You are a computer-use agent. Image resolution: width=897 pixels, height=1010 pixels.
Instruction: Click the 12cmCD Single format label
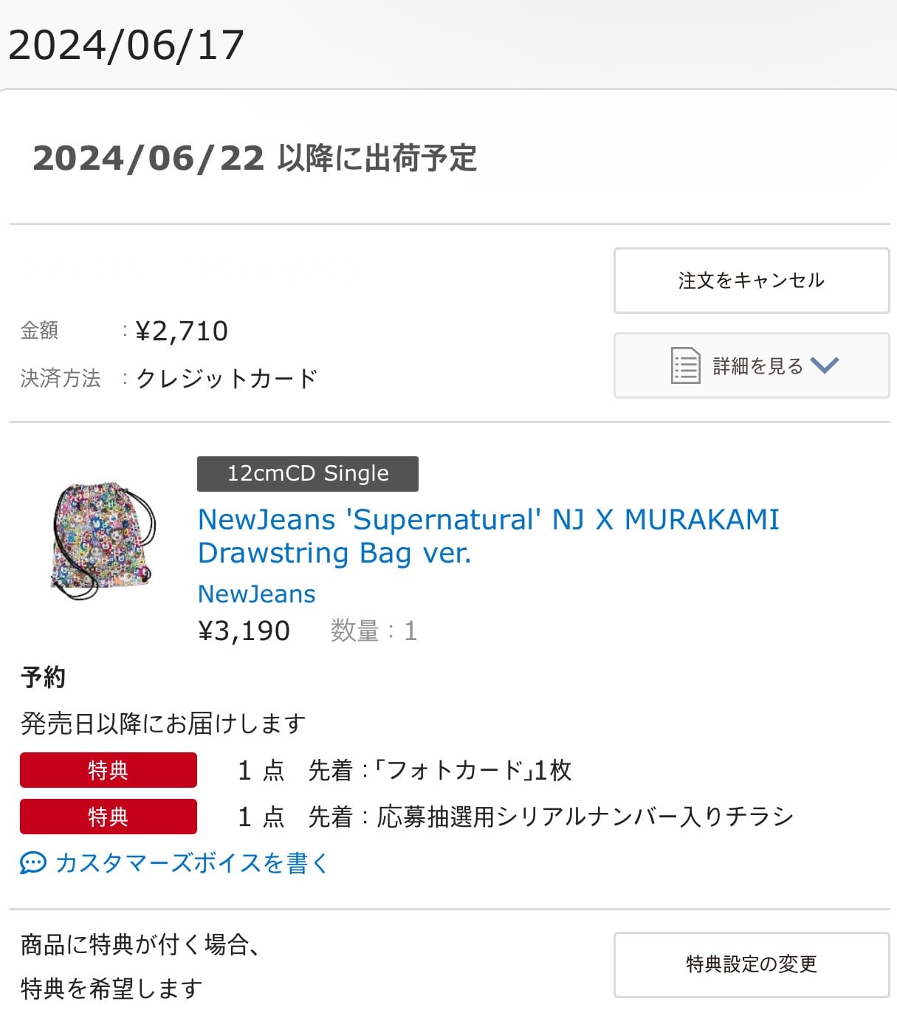click(308, 474)
